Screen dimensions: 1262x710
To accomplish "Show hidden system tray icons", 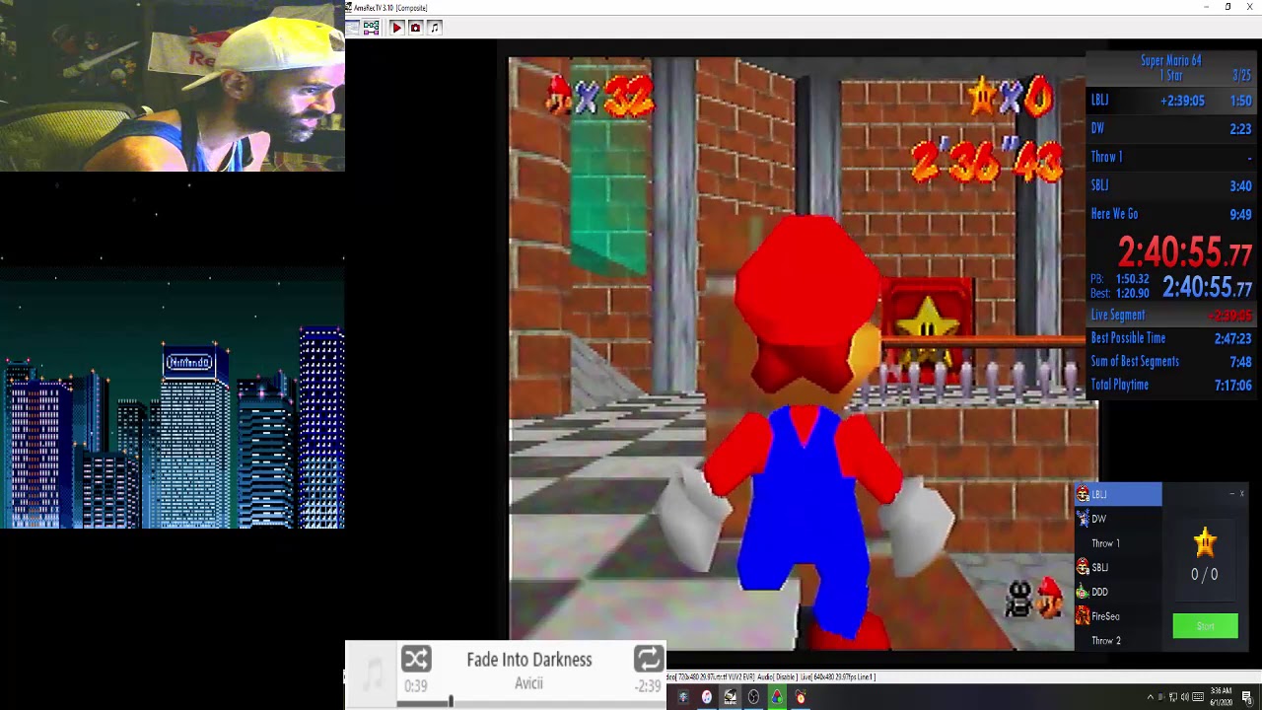I will 1150,698.
